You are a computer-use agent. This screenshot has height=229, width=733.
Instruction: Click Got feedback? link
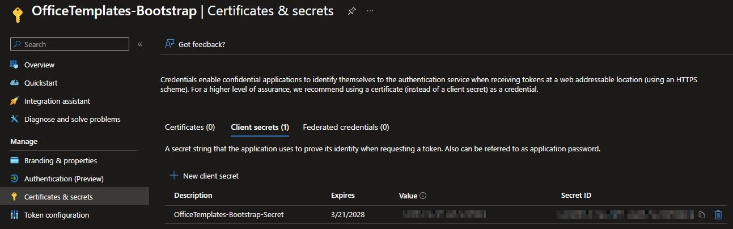coord(201,44)
